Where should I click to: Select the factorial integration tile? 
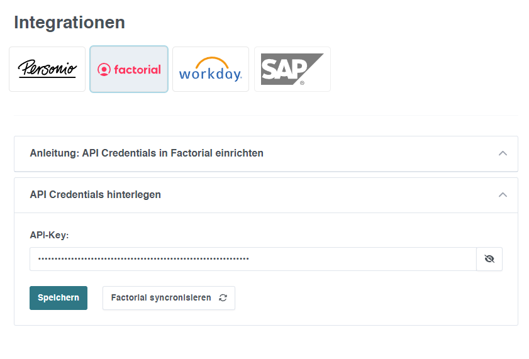pos(129,69)
